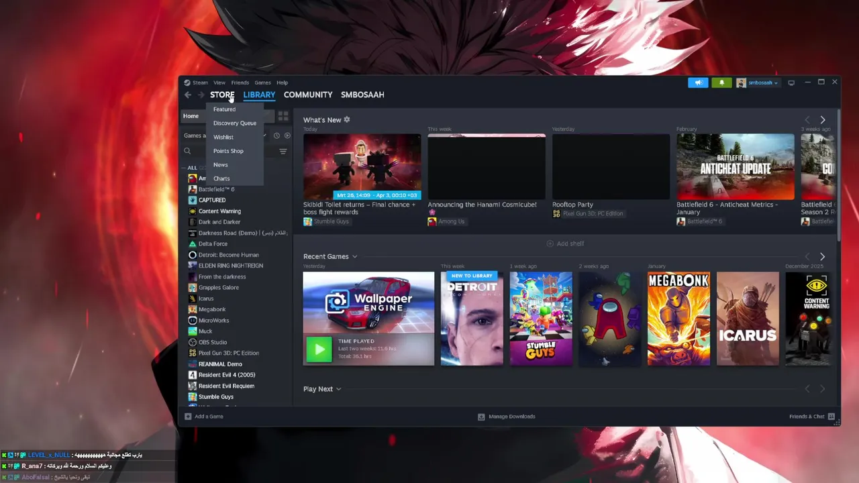Go back with the left navigation arrow
This screenshot has width=859, height=483.
[x=188, y=95]
